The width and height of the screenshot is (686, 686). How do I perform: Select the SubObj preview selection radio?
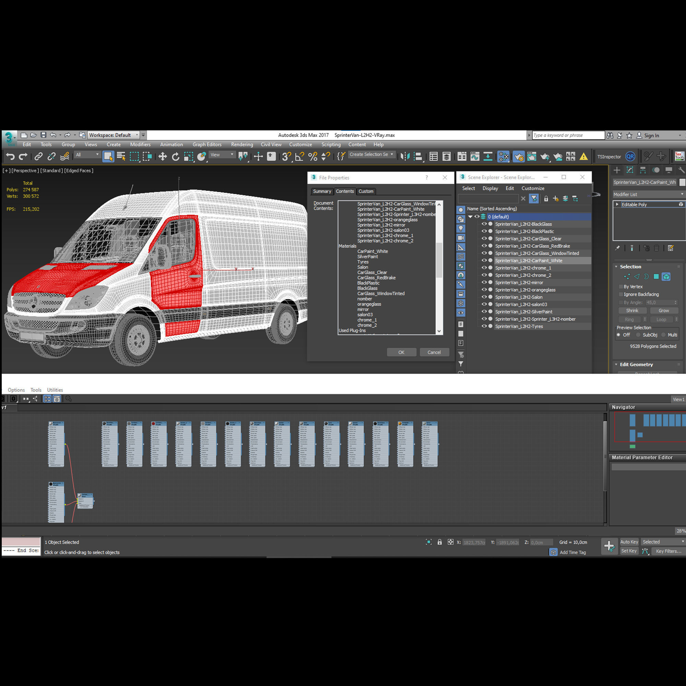pos(638,335)
